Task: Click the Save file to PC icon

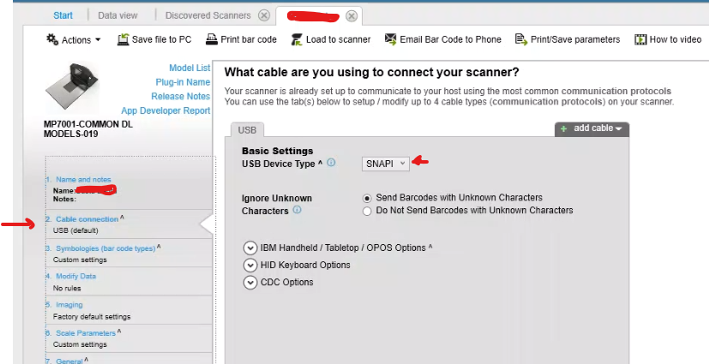Action: [x=123, y=39]
